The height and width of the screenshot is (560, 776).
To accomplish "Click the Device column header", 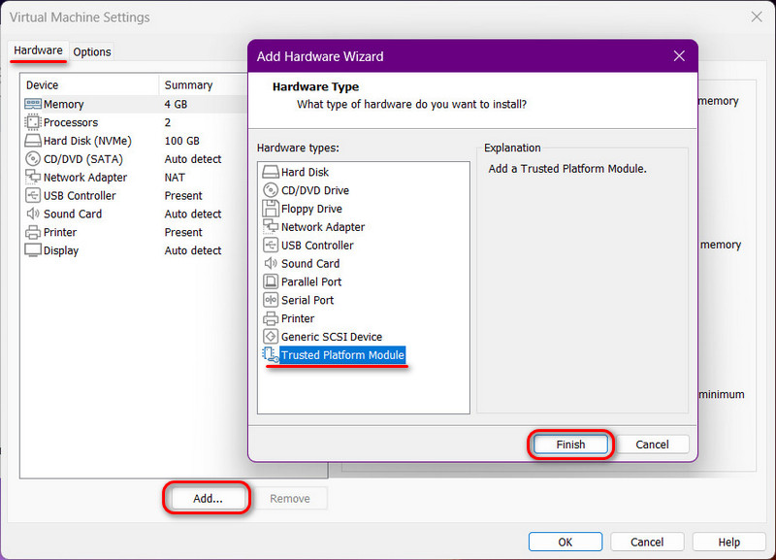I will coord(89,85).
